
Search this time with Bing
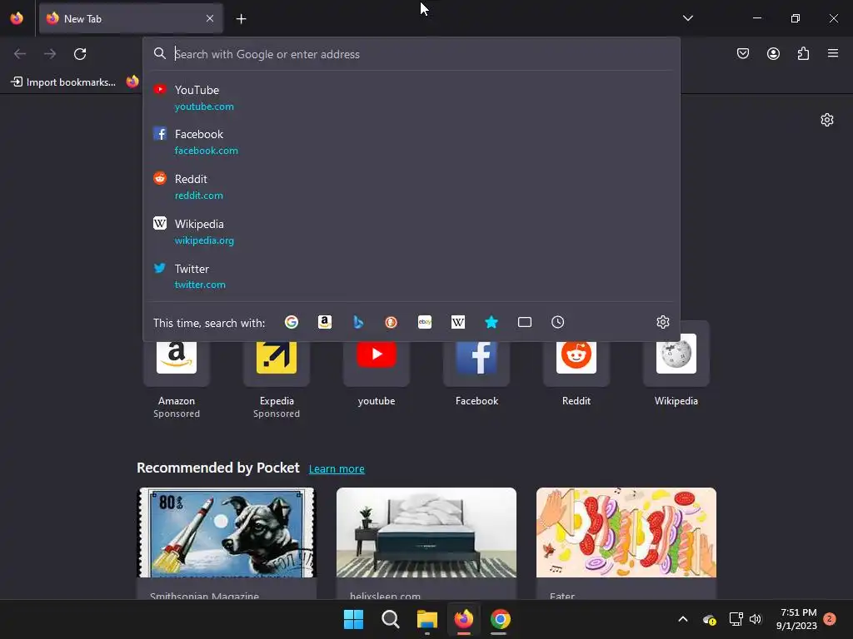(358, 322)
